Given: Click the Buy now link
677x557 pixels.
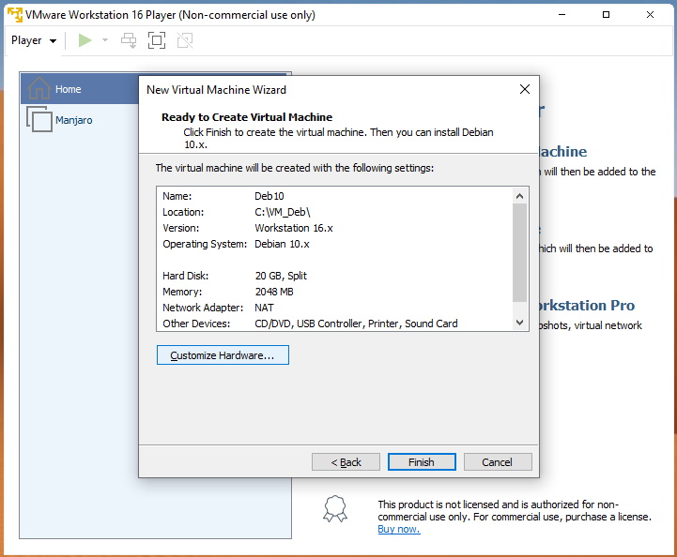Looking at the screenshot, I should (399, 529).
